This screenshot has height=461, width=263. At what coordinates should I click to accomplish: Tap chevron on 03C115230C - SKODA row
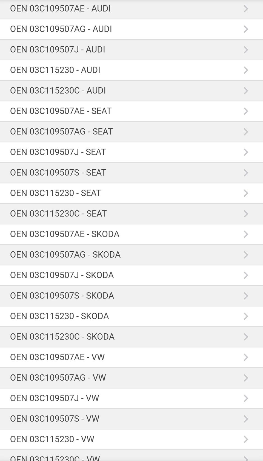coord(246,337)
